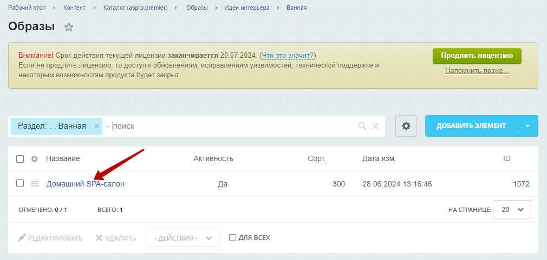The height and width of the screenshot is (260, 547).
Task: Open the На странице 20 dropdown
Action: 512,210
